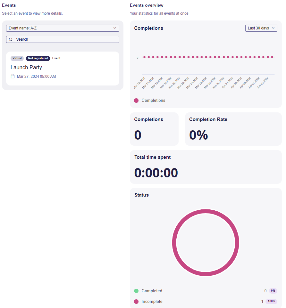Click the Mar 27, 2024 event date
The width and height of the screenshot is (286, 308).
(x=36, y=77)
